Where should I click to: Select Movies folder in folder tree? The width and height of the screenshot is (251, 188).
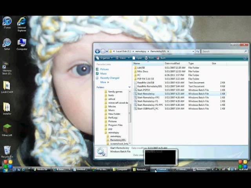point(110,107)
